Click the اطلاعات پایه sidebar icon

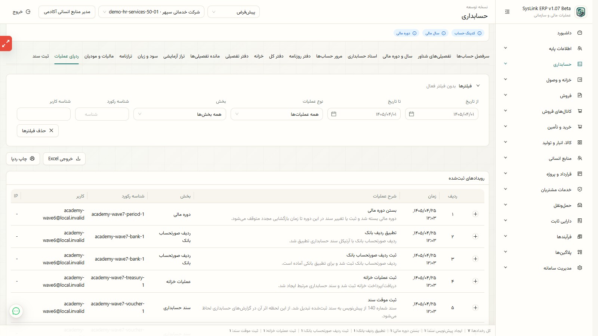[x=580, y=49]
